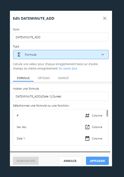The image size is (124, 177).
Task: Select the # column entry
Action: [x=60, y=115]
